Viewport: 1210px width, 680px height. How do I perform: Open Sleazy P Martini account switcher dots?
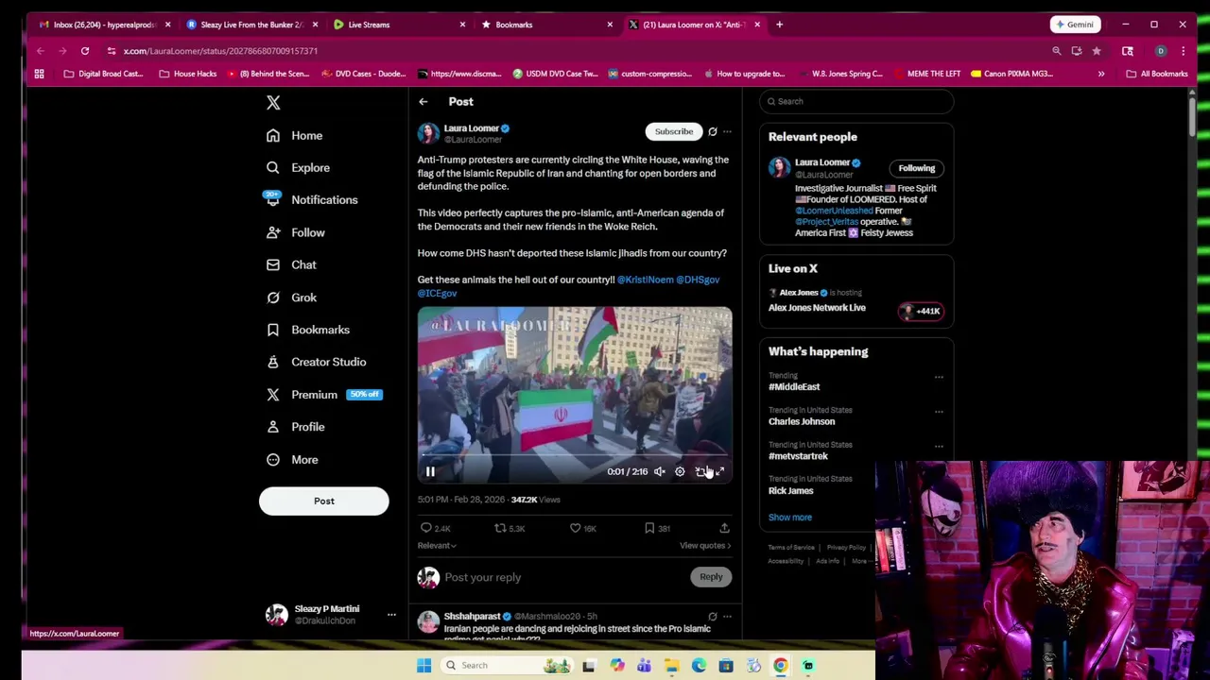(x=391, y=615)
